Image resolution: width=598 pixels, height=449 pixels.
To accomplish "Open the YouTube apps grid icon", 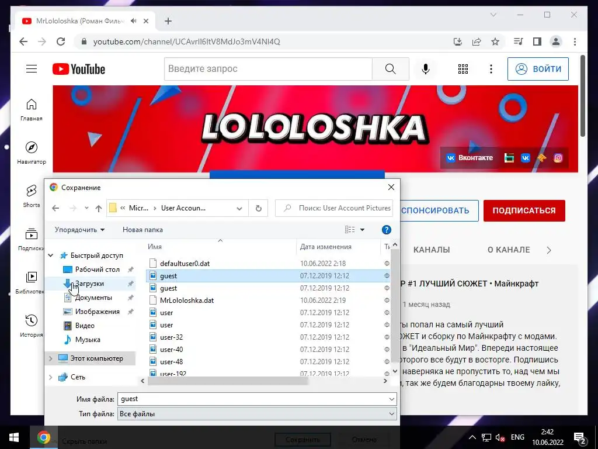I will point(463,69).
